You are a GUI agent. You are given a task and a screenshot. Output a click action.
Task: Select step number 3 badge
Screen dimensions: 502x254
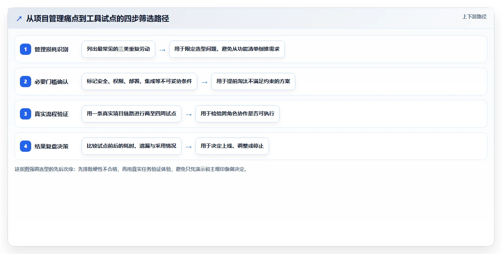(x=26, y=114)
